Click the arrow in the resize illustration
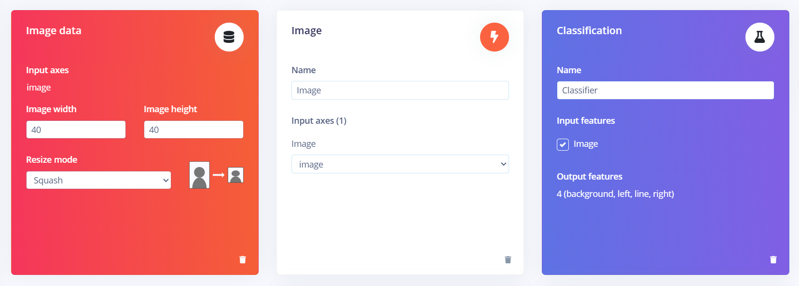This screenshot has width=799, height=286. (x=219, y=175)
